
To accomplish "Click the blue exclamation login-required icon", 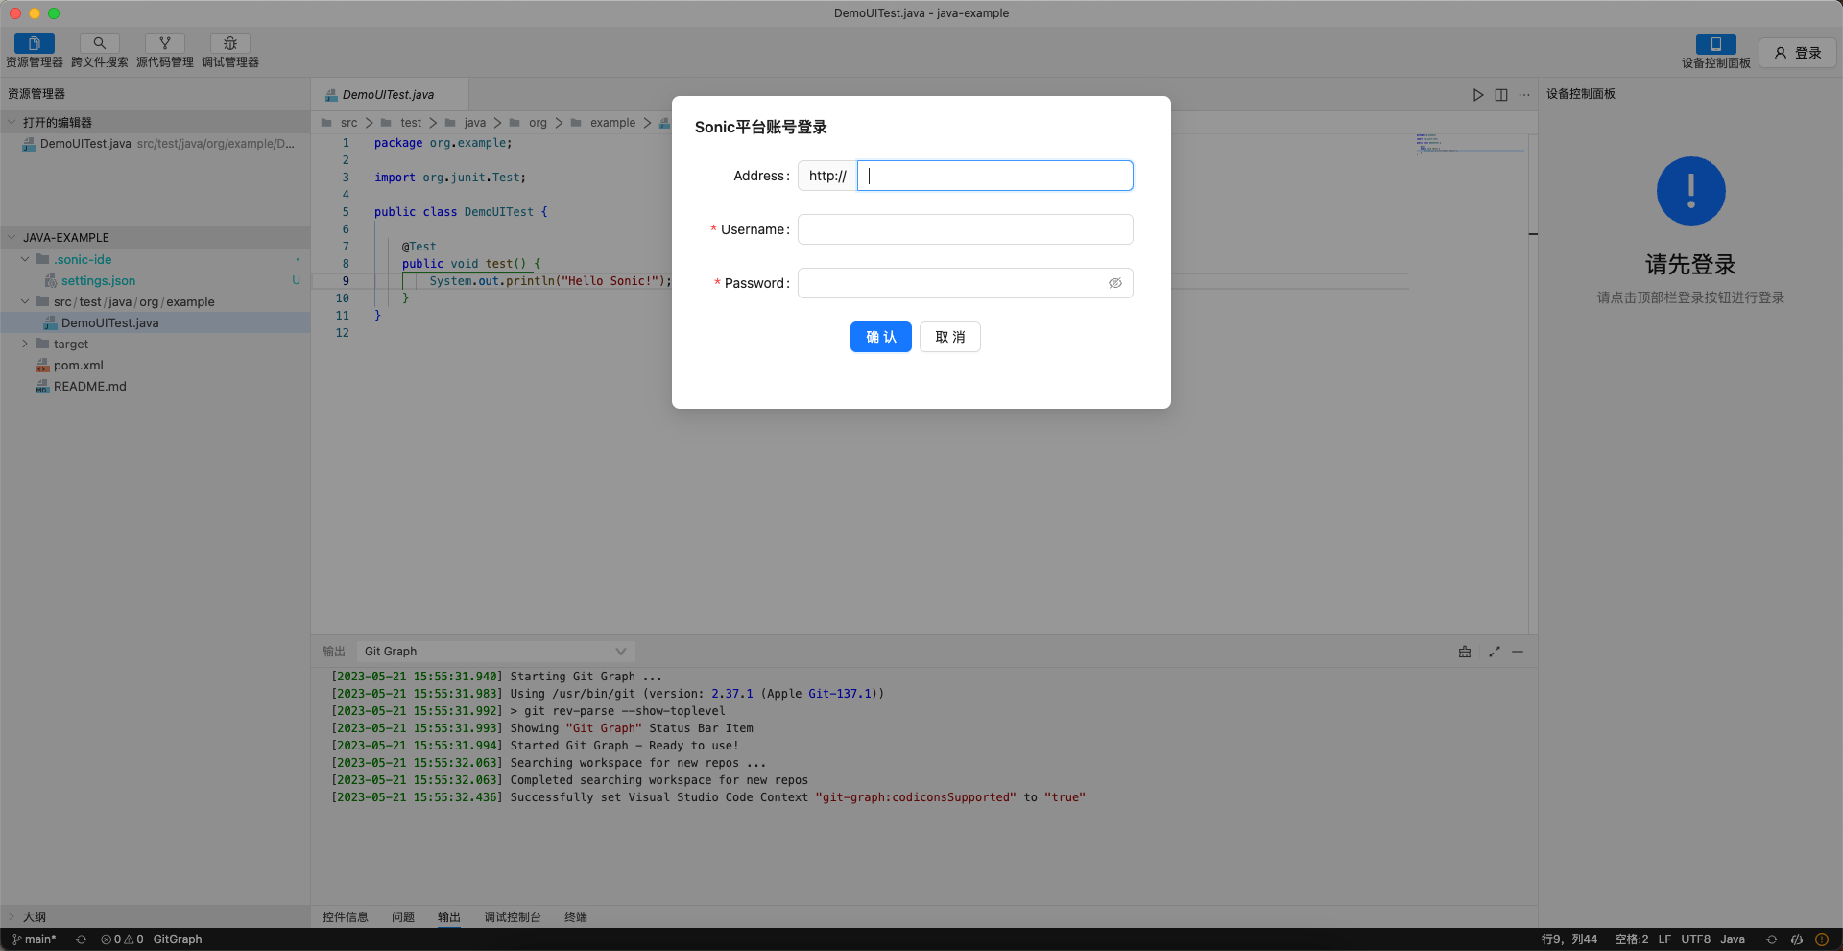I will (x=1691, y=191).
